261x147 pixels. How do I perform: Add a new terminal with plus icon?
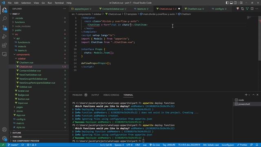pos(246,95)
